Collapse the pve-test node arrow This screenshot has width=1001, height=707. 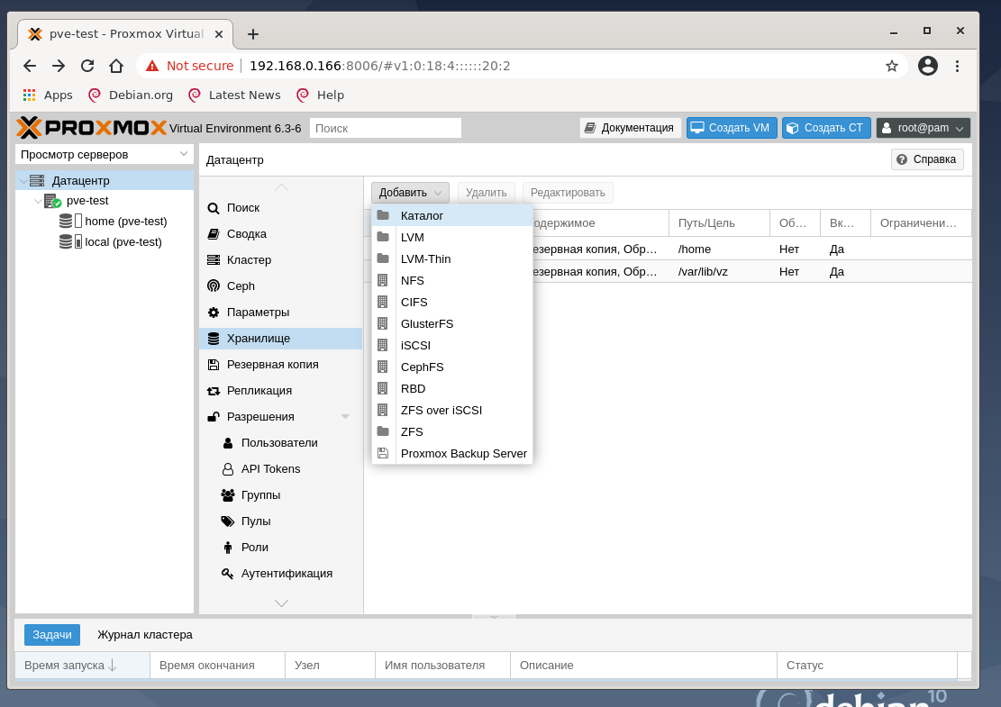coord(38,201)
